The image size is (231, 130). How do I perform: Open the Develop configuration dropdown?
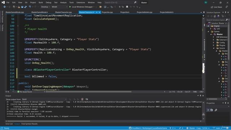pos(45,7)
